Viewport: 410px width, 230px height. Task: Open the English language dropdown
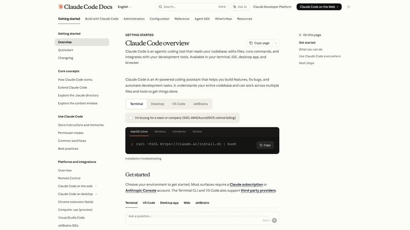pyautogui.click(x=125, y=7)
